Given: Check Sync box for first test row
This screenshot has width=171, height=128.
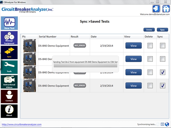Looking at the screenshot, I should (163, 46).
